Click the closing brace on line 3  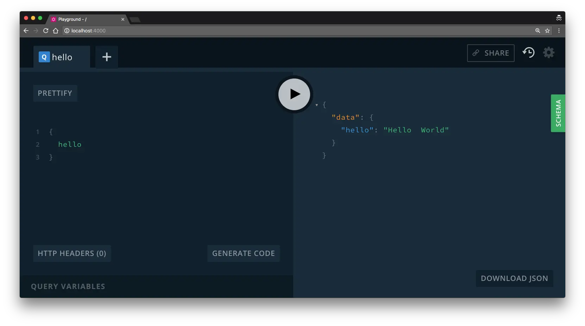51,157
